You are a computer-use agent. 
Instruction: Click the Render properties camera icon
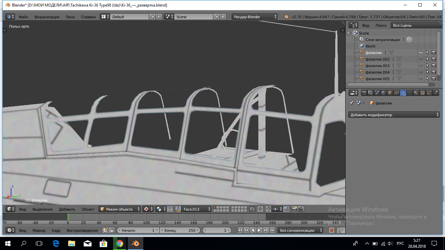point(364,93)
